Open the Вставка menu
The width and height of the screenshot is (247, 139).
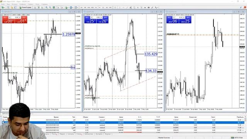tap(15, 4)
